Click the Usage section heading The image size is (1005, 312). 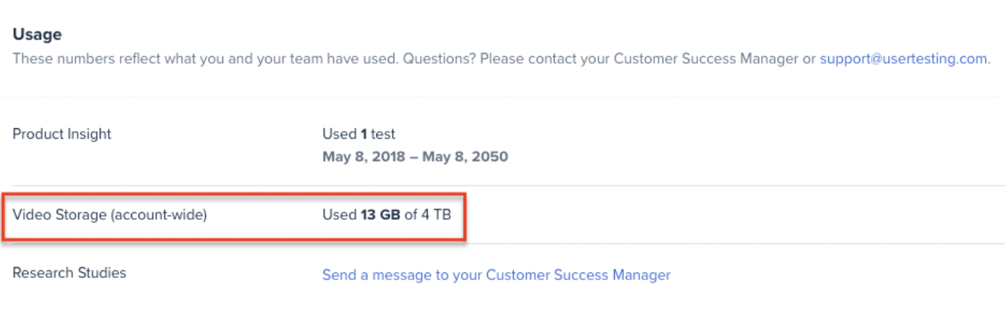click(x=37, y=34)
